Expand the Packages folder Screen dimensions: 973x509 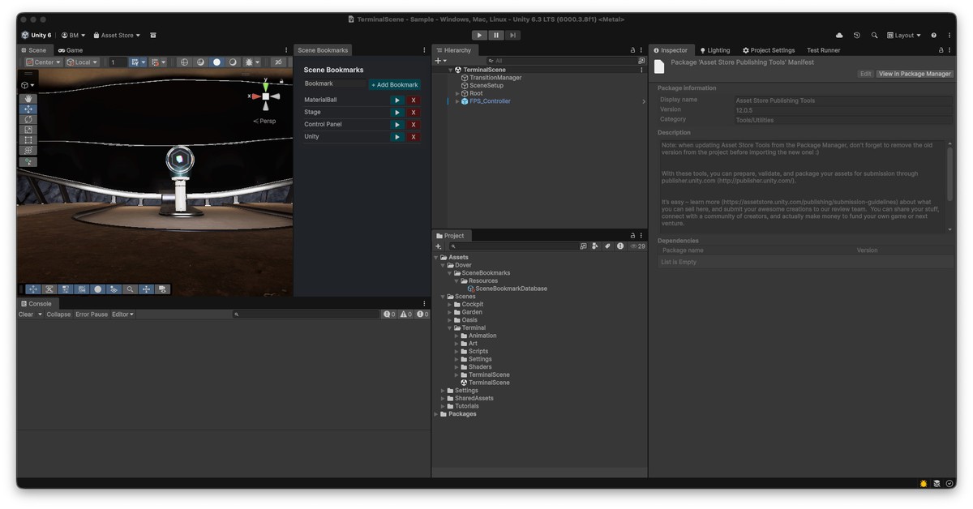point(436,414)
